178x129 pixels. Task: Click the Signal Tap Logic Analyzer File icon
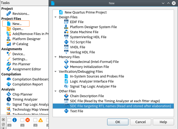(66, 86)
